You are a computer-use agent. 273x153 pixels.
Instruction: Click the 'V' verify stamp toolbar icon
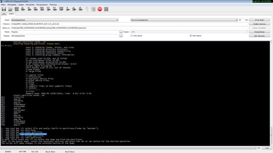click(49, 9)
